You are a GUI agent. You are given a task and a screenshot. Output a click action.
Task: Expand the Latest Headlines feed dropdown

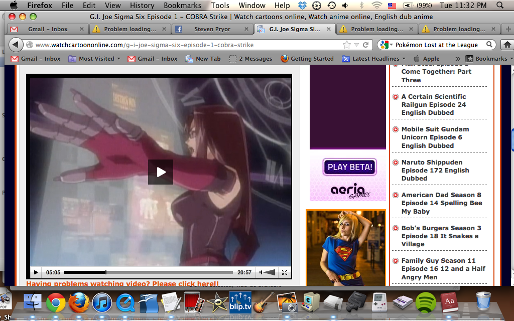373,59
